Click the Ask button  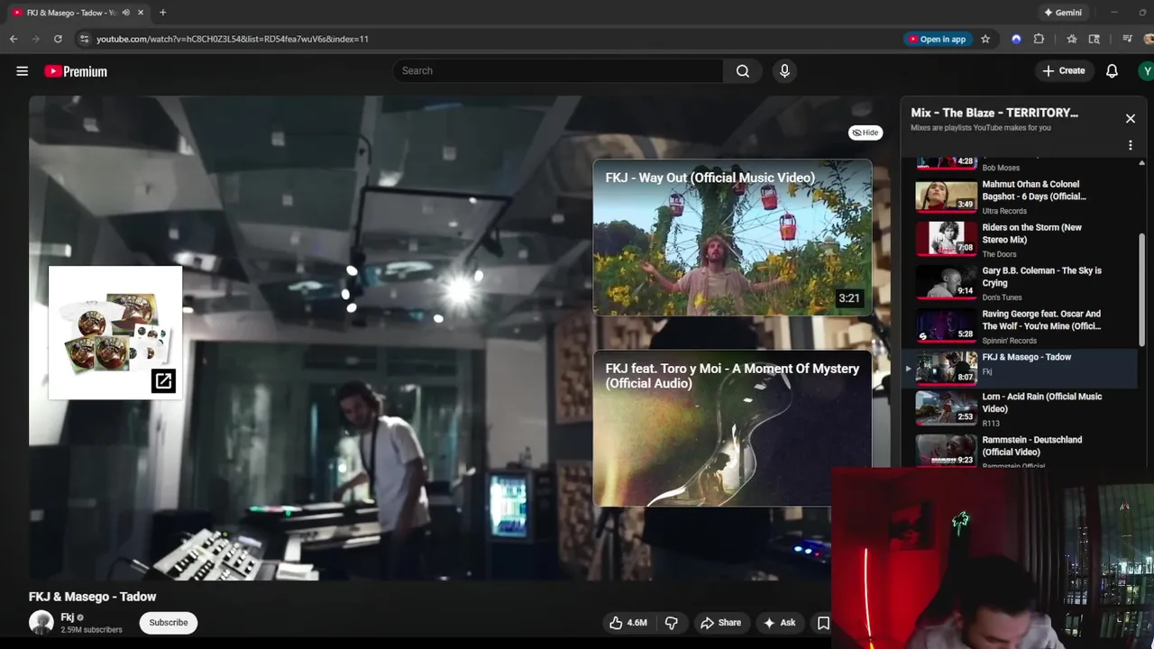[779, 622]
